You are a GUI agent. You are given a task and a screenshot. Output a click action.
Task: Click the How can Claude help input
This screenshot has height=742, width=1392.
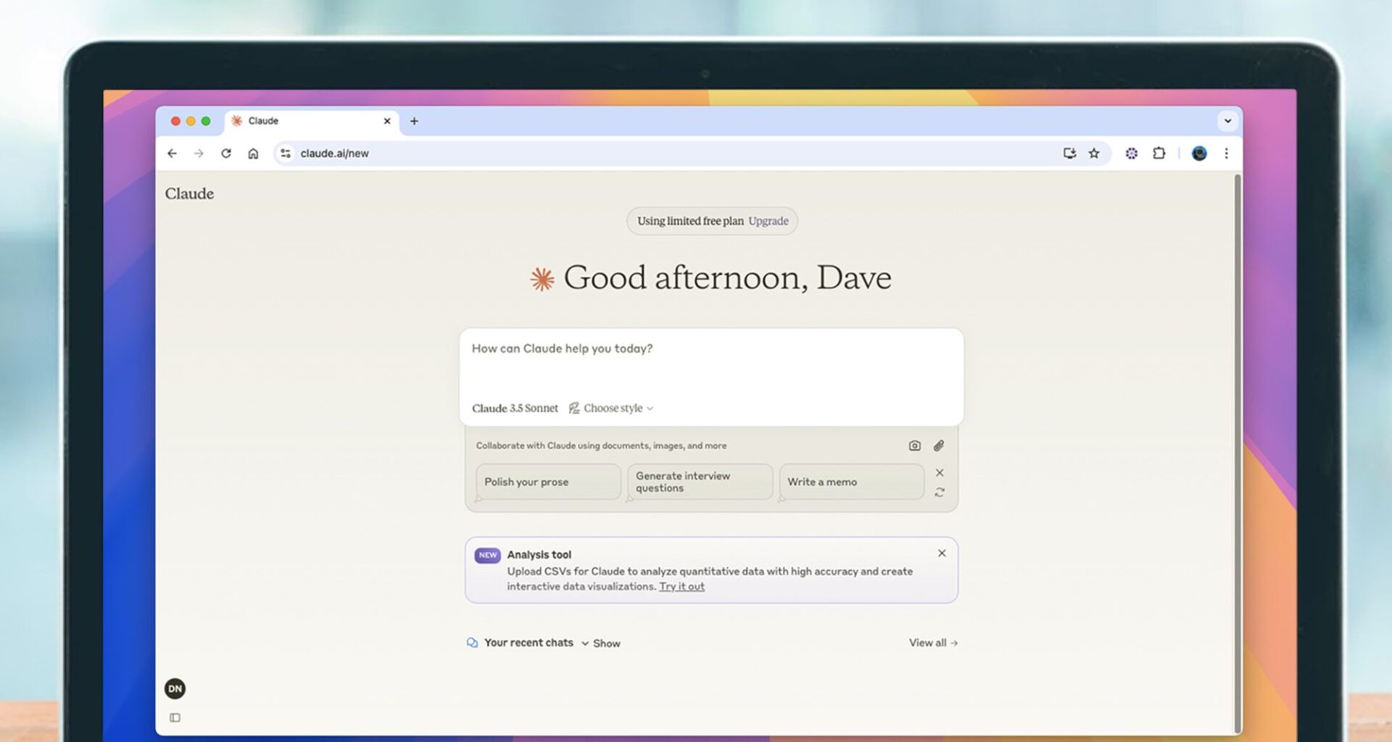tap(710, 362)
